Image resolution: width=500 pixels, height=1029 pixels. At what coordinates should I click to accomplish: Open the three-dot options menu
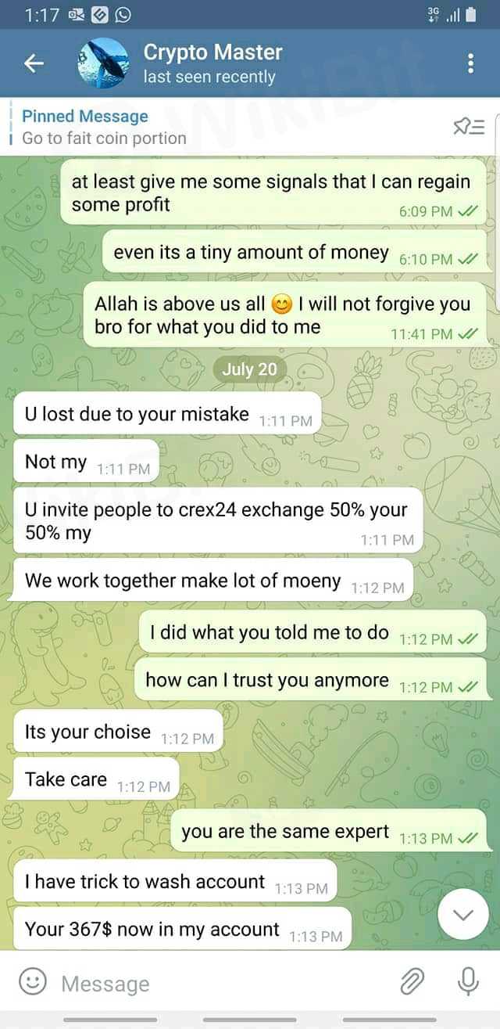470,64
